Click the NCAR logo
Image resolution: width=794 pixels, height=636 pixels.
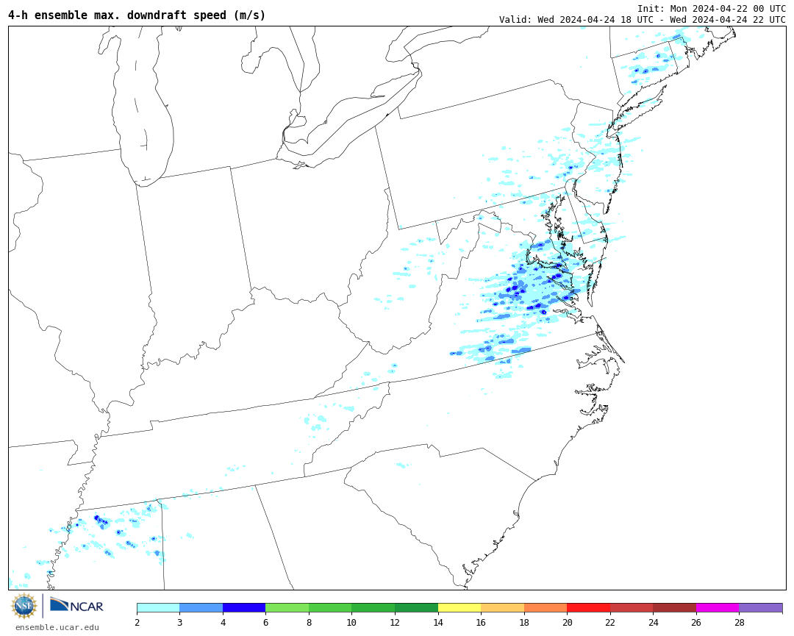click(x=76, y=605)
